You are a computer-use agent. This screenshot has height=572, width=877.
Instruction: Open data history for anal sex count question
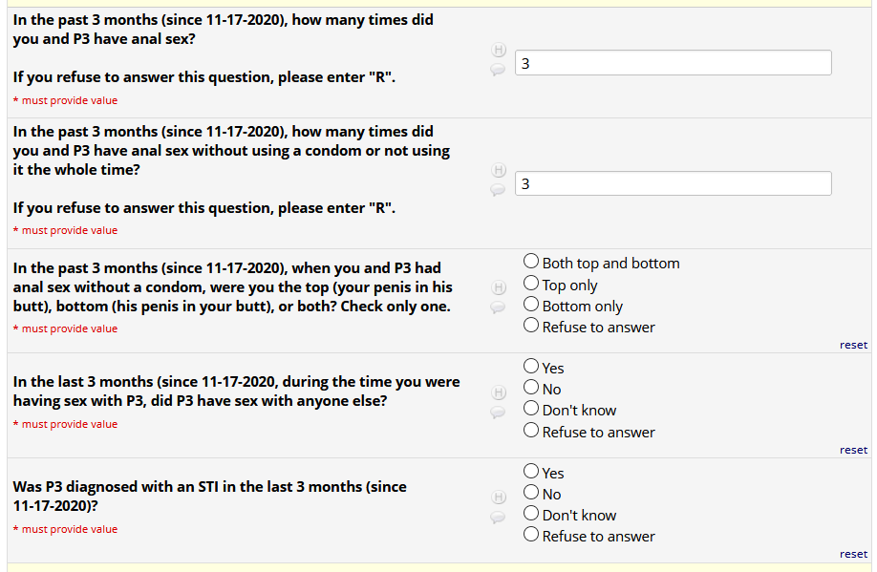point(498,51)
